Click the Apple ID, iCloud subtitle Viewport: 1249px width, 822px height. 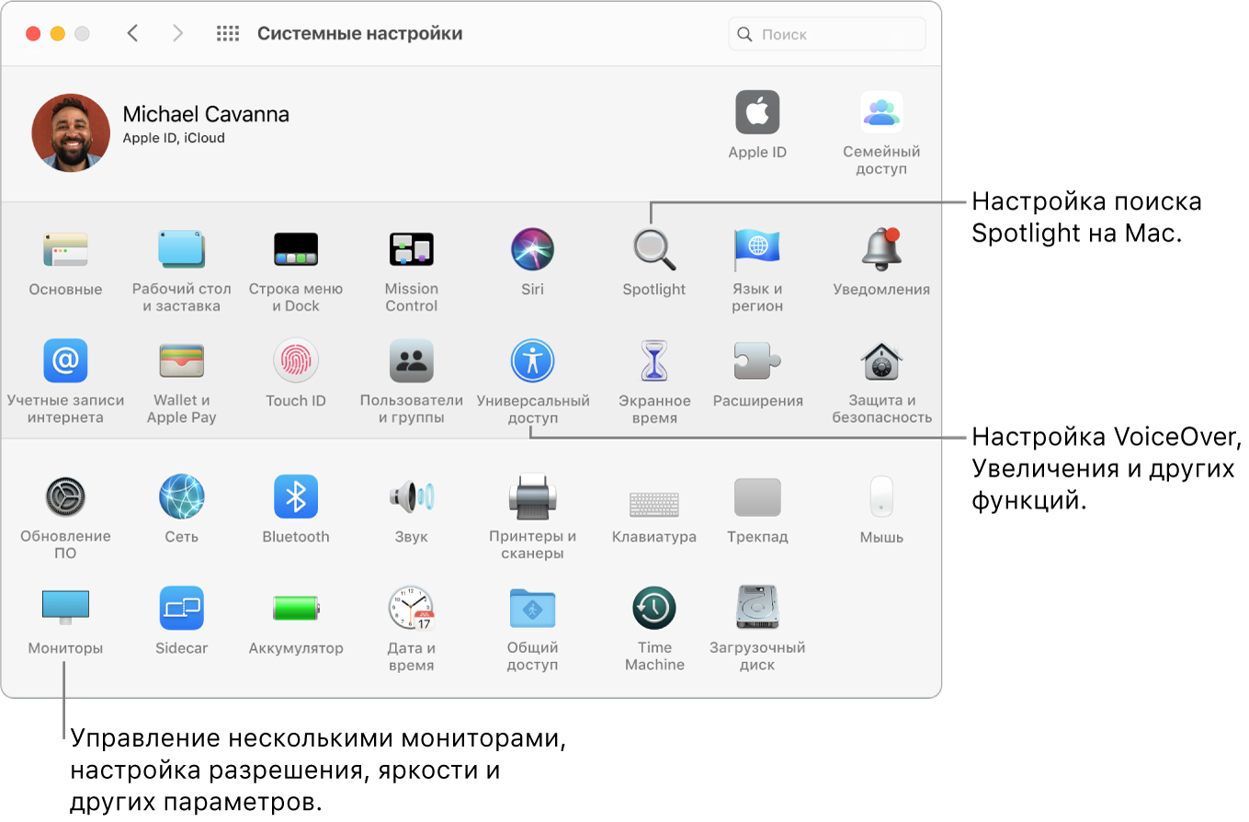[x=174, y=139]
